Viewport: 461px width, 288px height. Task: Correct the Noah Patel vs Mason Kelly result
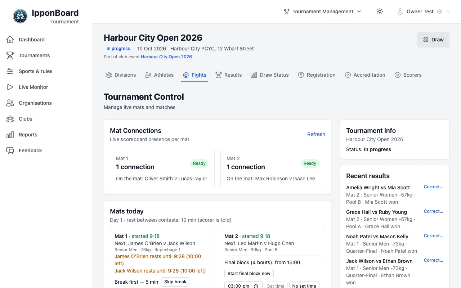coord(434,236)
